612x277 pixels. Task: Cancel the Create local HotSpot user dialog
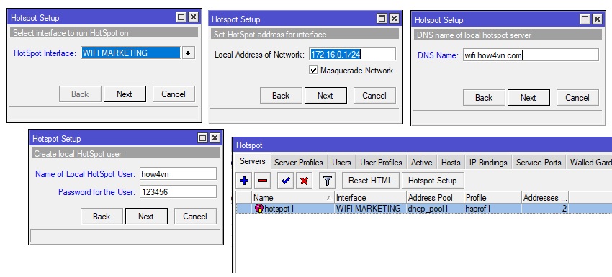coord(195,216)
